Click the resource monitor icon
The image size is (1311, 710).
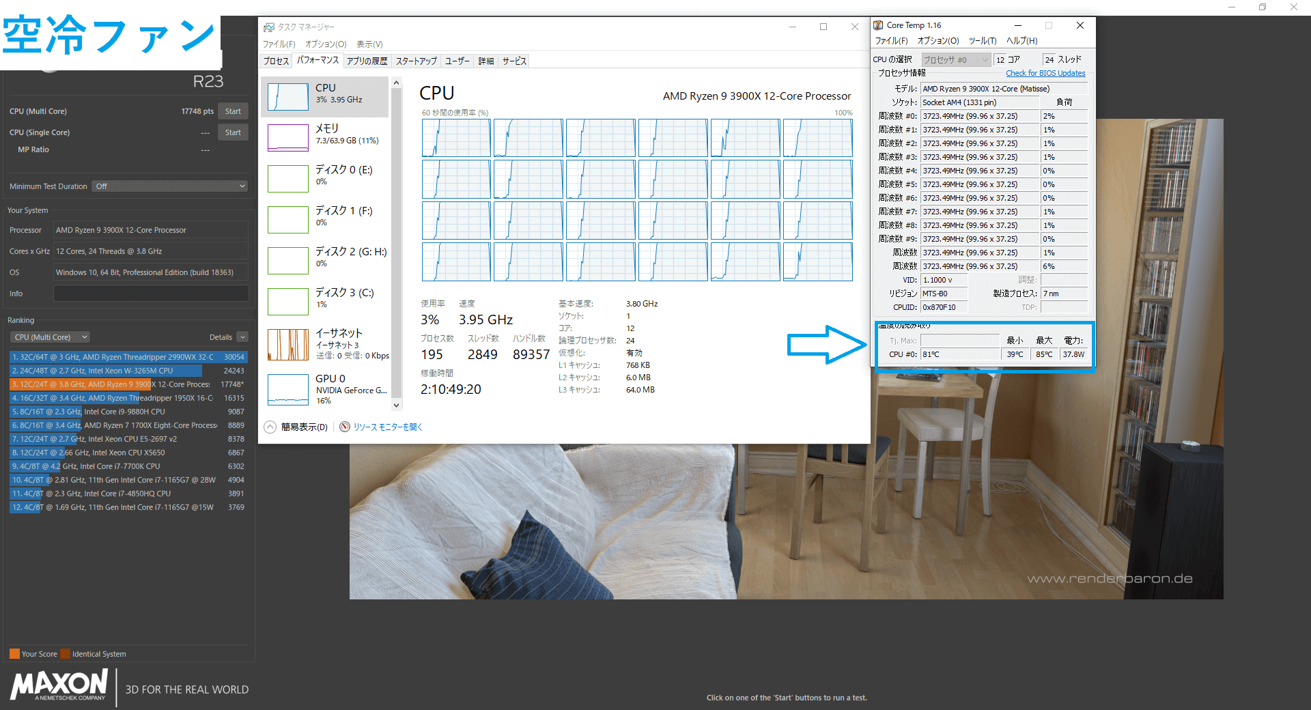point(345,427)
